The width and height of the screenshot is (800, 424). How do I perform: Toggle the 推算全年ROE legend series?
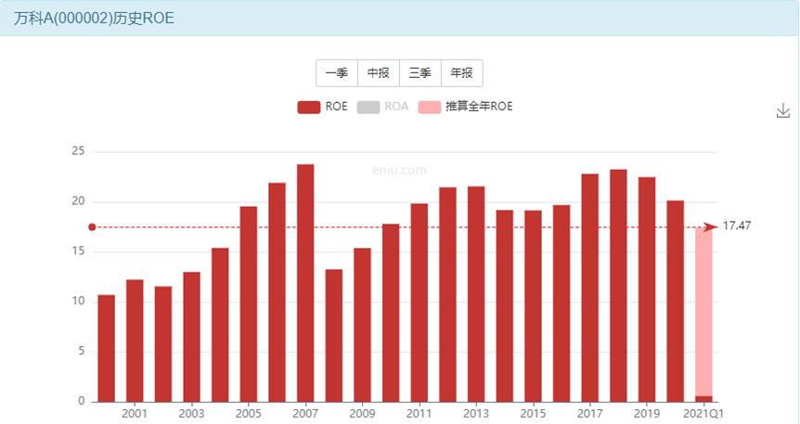pos(465,107)
